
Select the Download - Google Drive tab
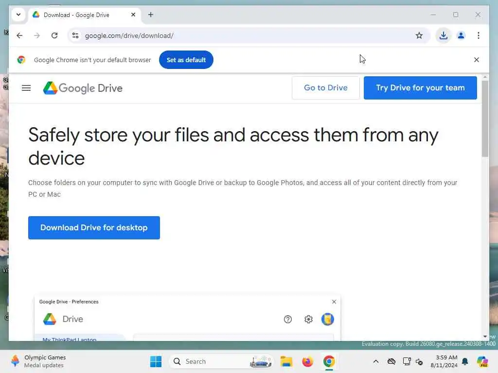85,15
